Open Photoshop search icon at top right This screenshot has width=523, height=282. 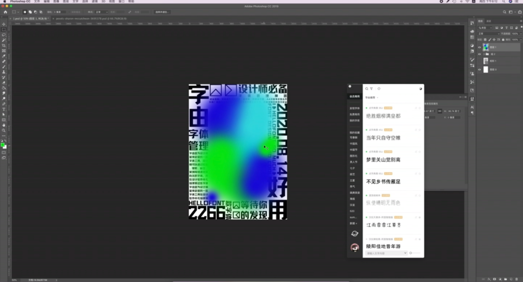click(x=504, y=12)
